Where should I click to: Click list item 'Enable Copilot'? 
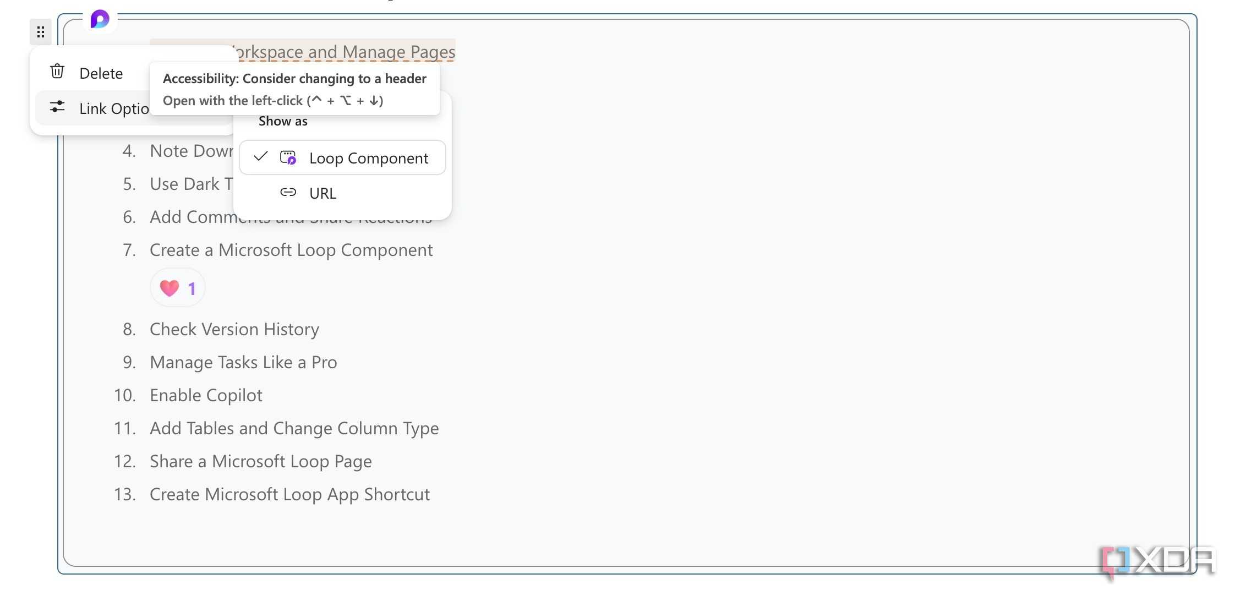coord(206,395)
